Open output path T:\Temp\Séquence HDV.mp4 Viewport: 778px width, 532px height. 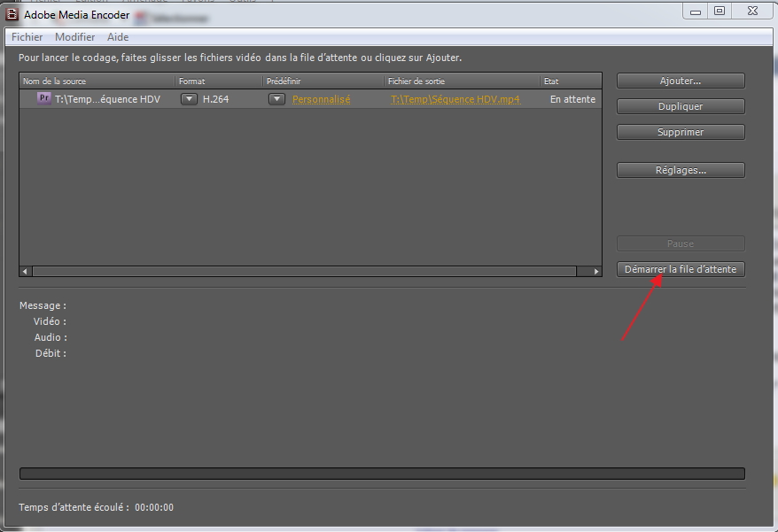click(x=455, y=99)
